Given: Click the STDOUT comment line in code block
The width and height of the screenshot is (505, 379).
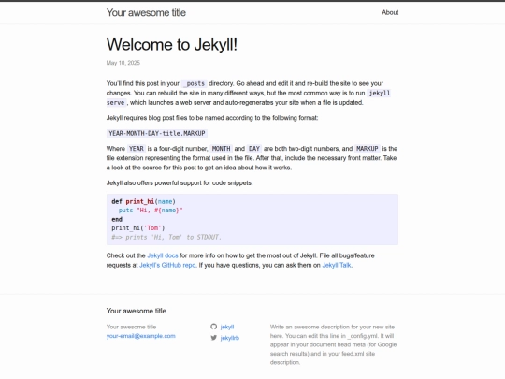Looking at the screenshot, I should coord(166,237).
